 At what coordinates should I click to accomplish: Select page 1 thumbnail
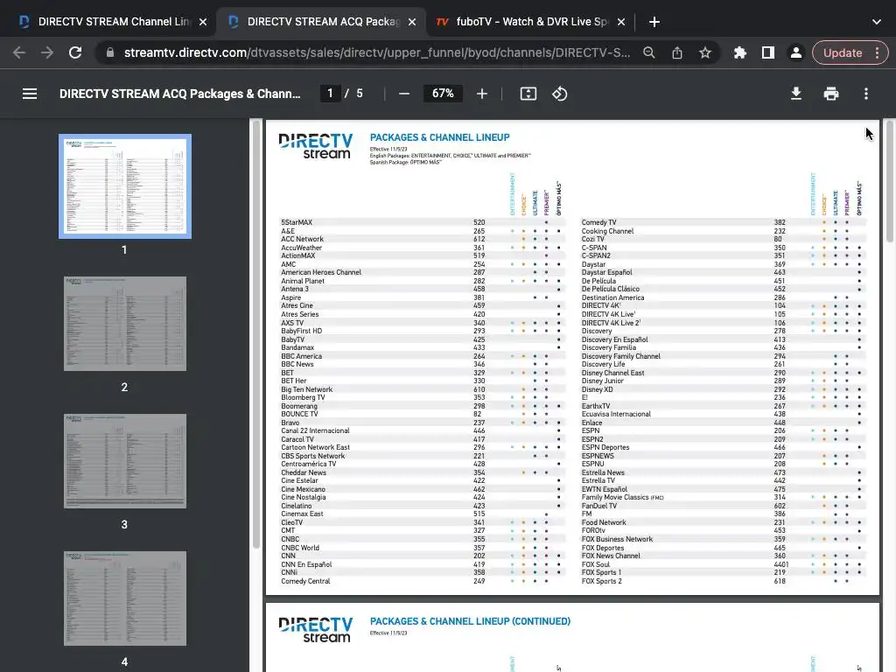(x=125, y=186)
